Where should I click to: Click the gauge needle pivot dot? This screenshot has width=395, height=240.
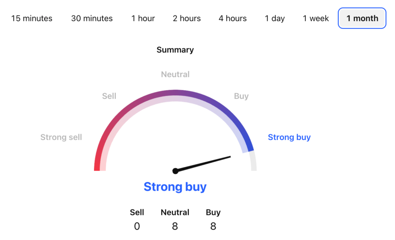175,171
